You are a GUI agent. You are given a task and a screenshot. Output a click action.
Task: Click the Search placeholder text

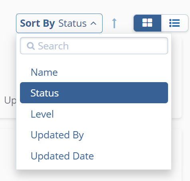[x=53, y=46]
